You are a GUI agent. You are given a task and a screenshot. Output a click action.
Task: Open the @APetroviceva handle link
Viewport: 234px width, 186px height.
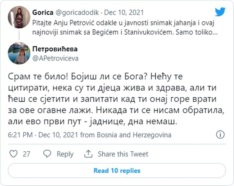[x=55, y=58]
